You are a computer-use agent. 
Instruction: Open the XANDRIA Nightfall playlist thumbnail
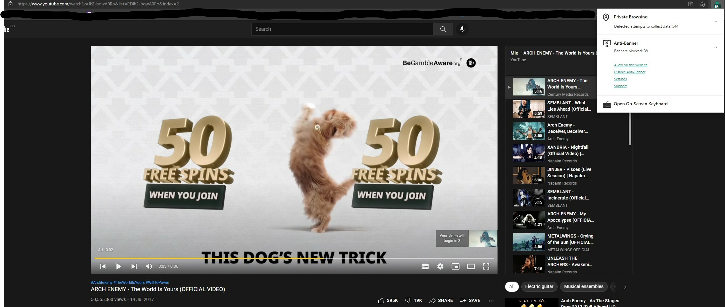[529, 153]
